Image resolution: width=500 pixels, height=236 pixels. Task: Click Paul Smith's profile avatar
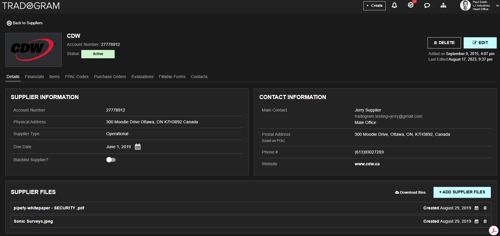coord(465,5)
